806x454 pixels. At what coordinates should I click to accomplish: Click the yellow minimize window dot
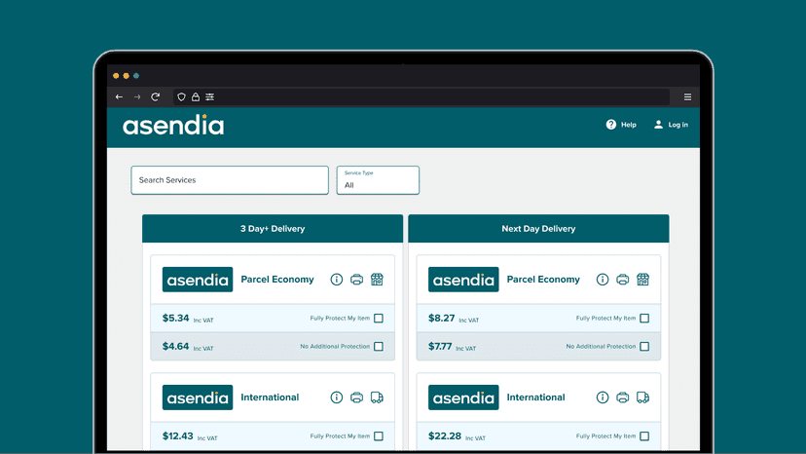point(126,76)
